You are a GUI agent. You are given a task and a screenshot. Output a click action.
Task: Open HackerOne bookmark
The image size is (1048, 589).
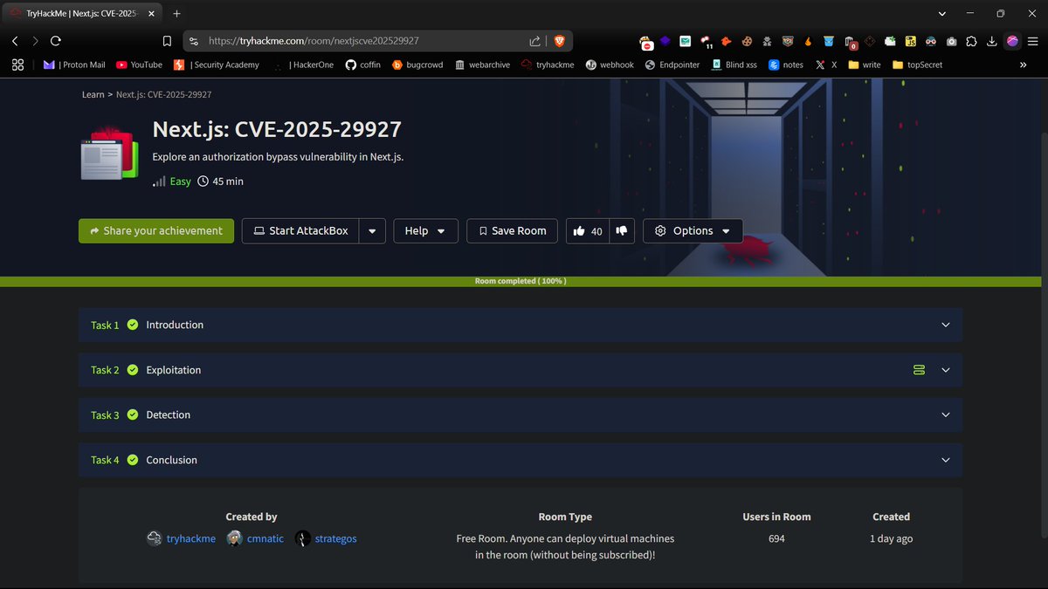[306, 65]
